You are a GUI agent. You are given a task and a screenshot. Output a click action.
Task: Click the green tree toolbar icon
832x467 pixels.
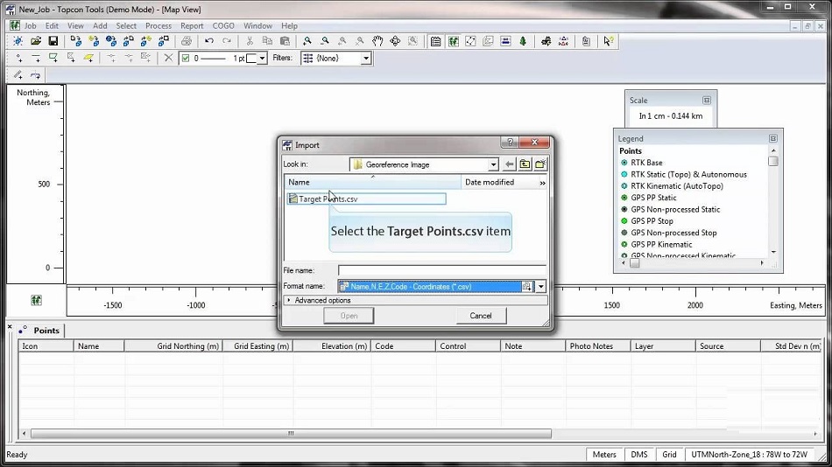coord(523,41)
